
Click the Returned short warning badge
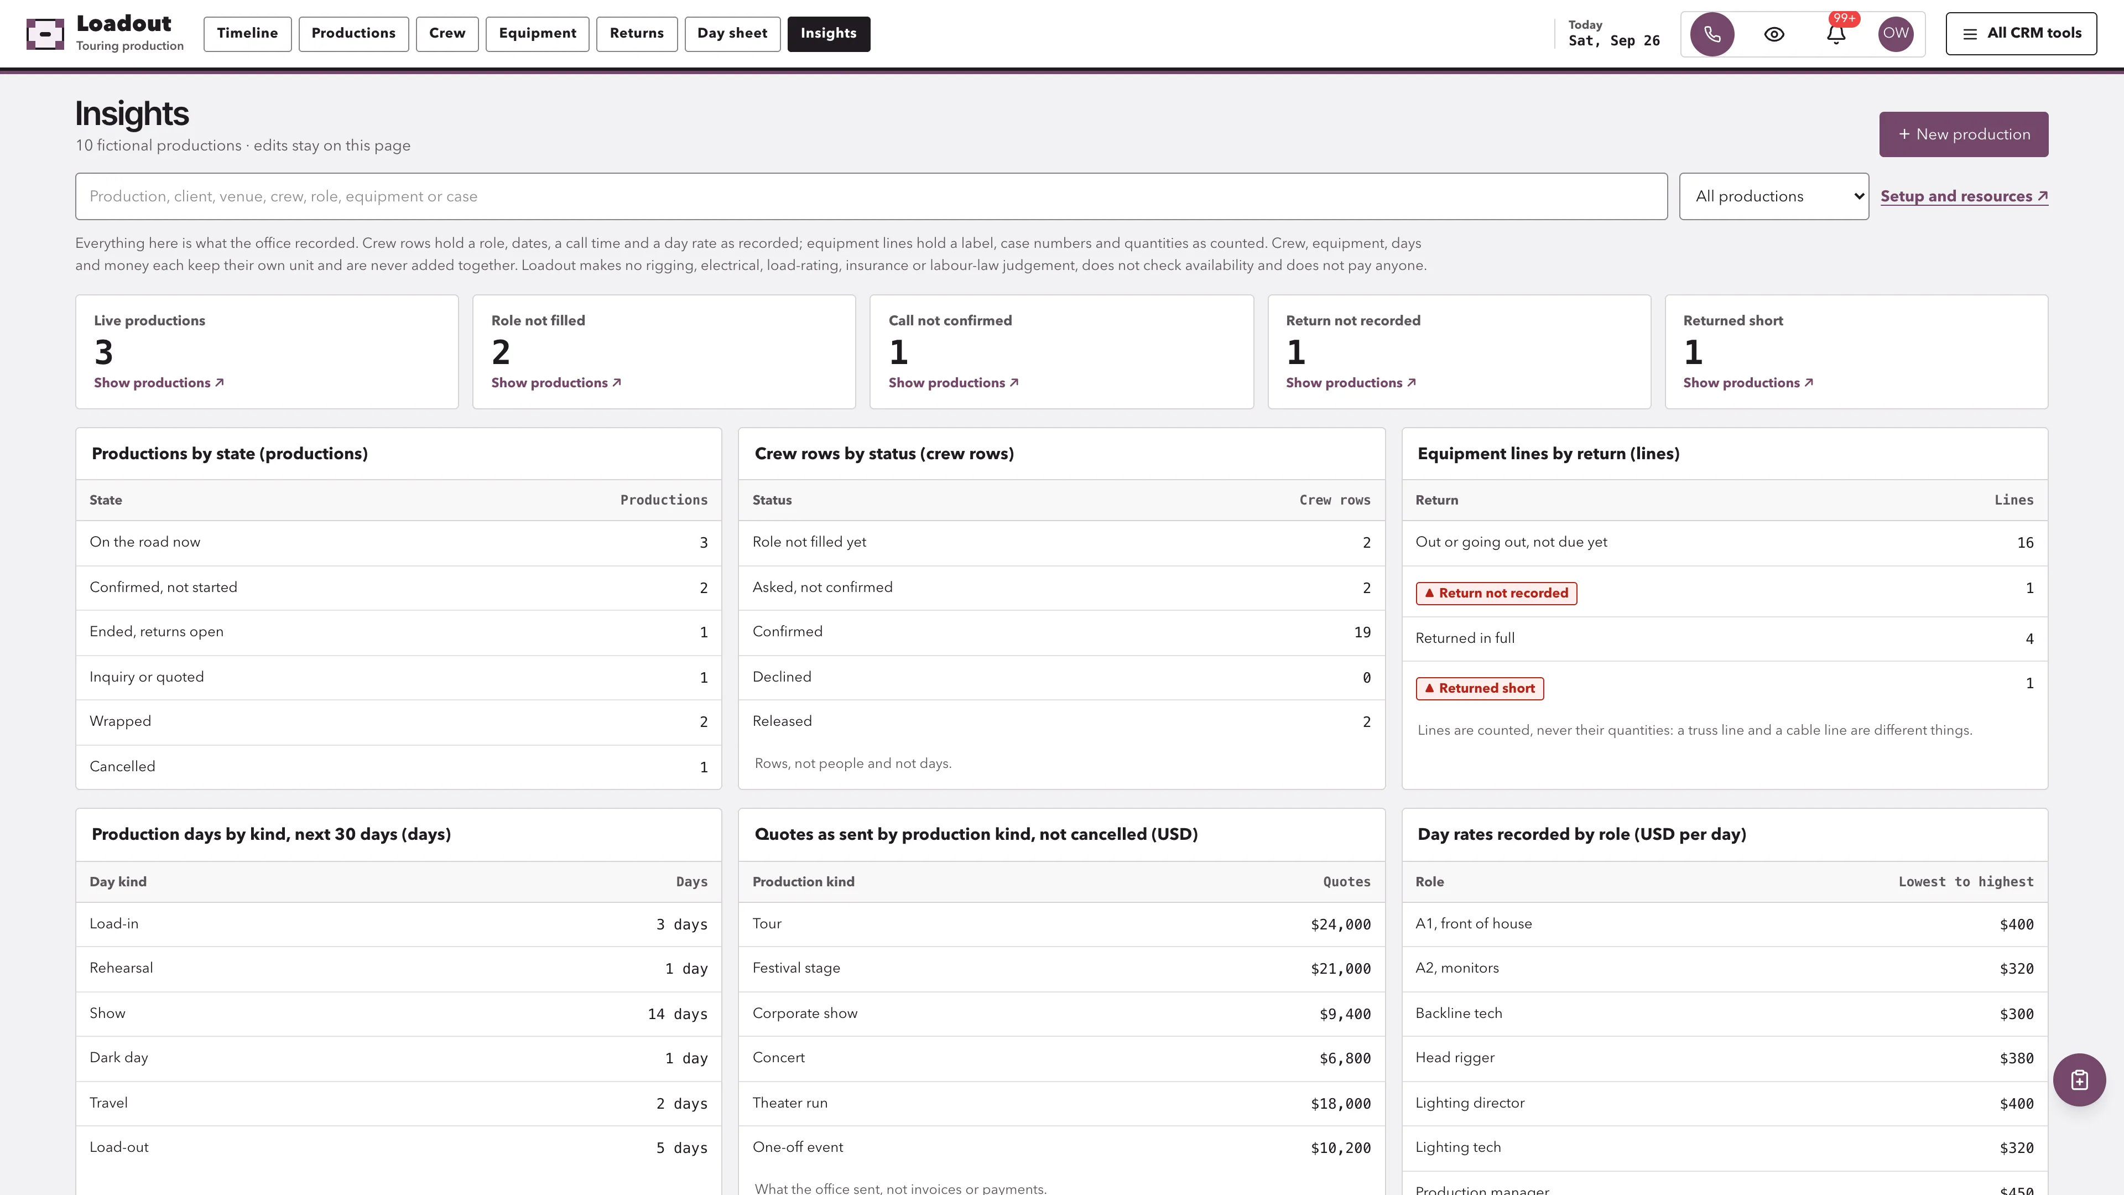coord(1479,688)
